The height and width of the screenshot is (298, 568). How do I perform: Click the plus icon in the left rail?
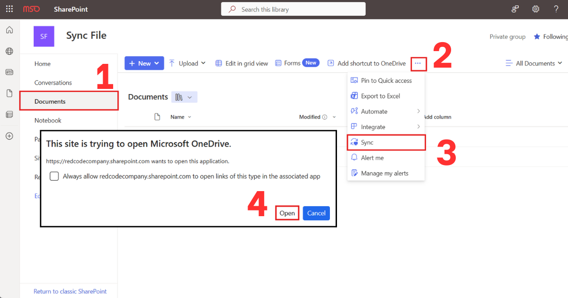click(9, 136)
